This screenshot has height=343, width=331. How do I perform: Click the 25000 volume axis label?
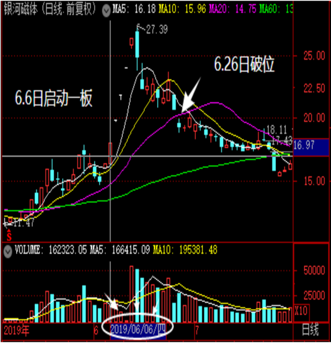click(314, 296)
